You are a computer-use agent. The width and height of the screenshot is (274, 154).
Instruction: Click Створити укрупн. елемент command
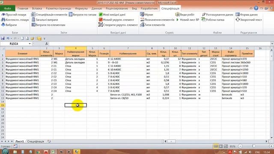[x=118, y=25]
